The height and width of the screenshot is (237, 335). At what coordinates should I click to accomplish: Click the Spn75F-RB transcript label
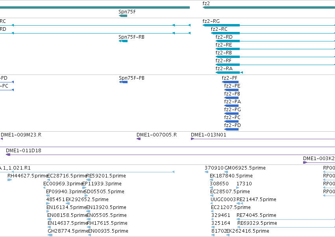(131, 37)
